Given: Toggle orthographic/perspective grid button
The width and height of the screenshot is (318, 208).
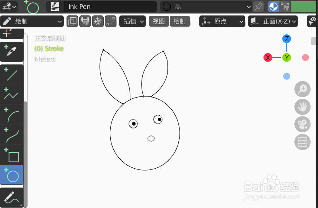Looking at the screenshot, I should click(303, 142).
